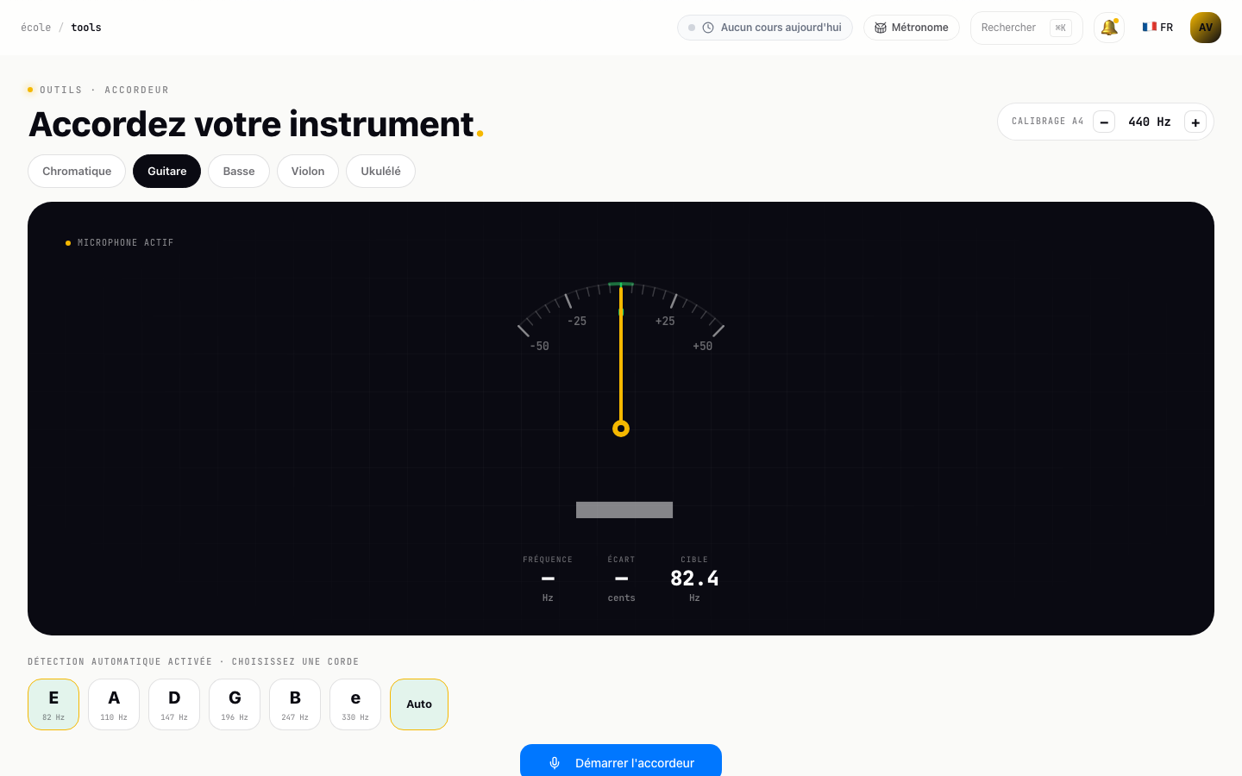Click the CIBLE readout label

(694, 560)
